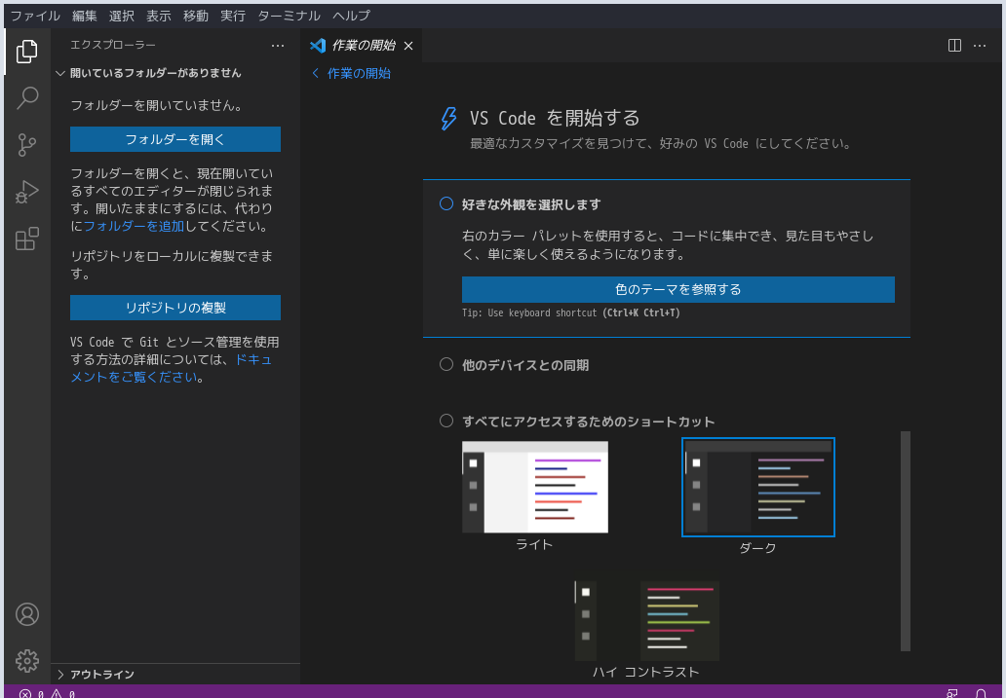Open the ファイル menu
Screen dimensions: 1006x698
point(35,16)
